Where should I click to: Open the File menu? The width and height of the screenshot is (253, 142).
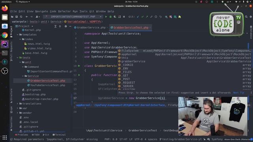pyautogui.click(x=13, y=11)
